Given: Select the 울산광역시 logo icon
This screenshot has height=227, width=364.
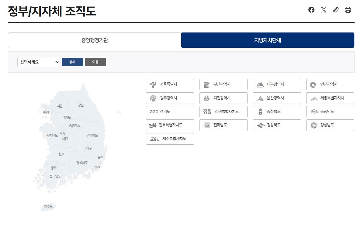Looking at the screenshot, I should pyautogui.click(x=260, y=98).
